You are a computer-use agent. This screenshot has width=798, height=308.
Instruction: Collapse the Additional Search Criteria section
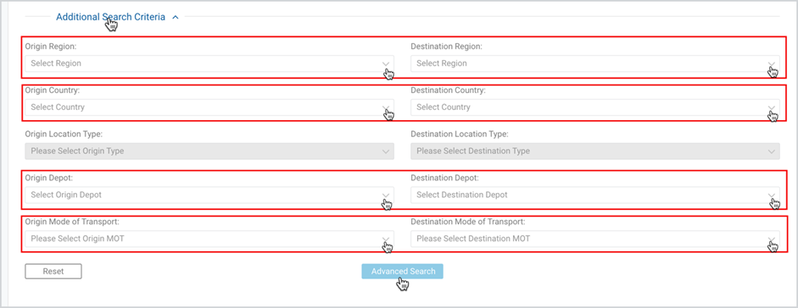pos(110,17)
